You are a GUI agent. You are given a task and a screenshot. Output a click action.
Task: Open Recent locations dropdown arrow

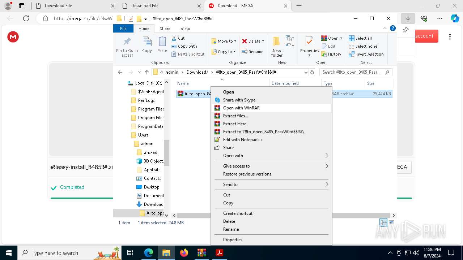(x=139, y=72)
